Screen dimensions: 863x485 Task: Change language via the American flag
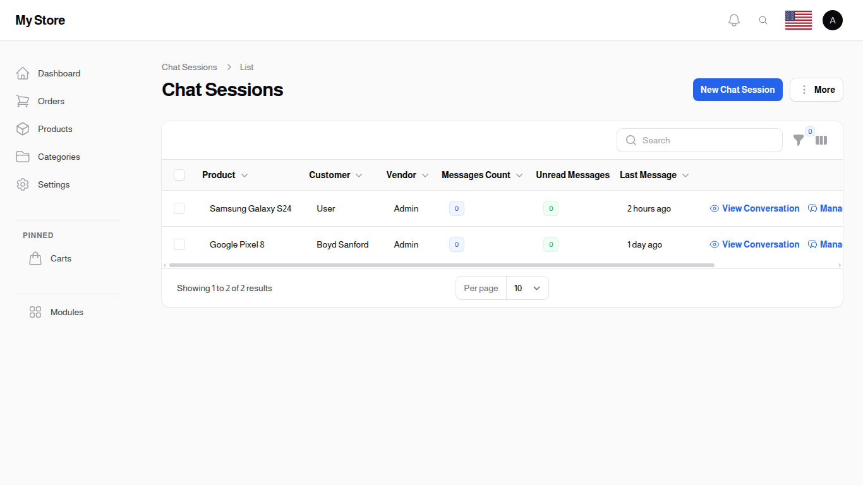pyautogui.click(x=798, y=20)
